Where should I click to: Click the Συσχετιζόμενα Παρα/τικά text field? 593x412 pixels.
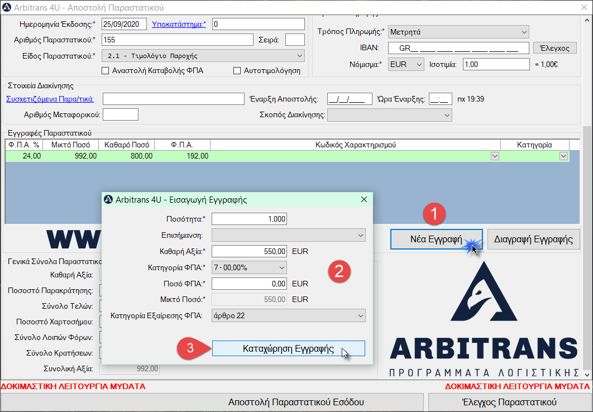point(174,99)
